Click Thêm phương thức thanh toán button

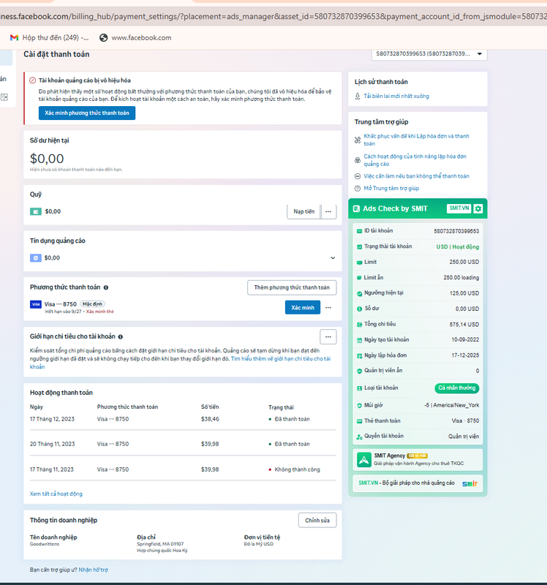coord(292,287)
